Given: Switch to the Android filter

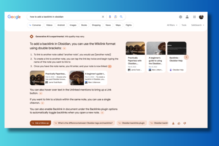Looking at the screenshot, I should [x=61, y=25].
